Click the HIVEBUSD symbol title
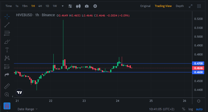Screen dimensions: 208x112 pyautogui.click(x=24, y=15)
